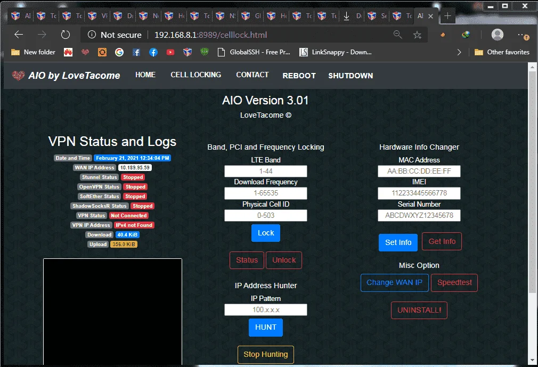Image resolution: width=538 pixels, height=367 pixels.
Task: Click the Set Info button
Action: pyautogui.click(x=398, y=242)
